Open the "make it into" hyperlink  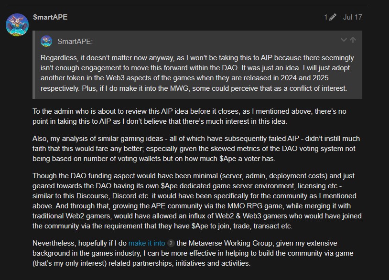click(147, 243)
